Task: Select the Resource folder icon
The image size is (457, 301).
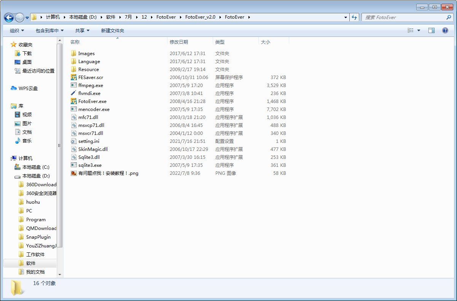Action: tap(74, 69)
